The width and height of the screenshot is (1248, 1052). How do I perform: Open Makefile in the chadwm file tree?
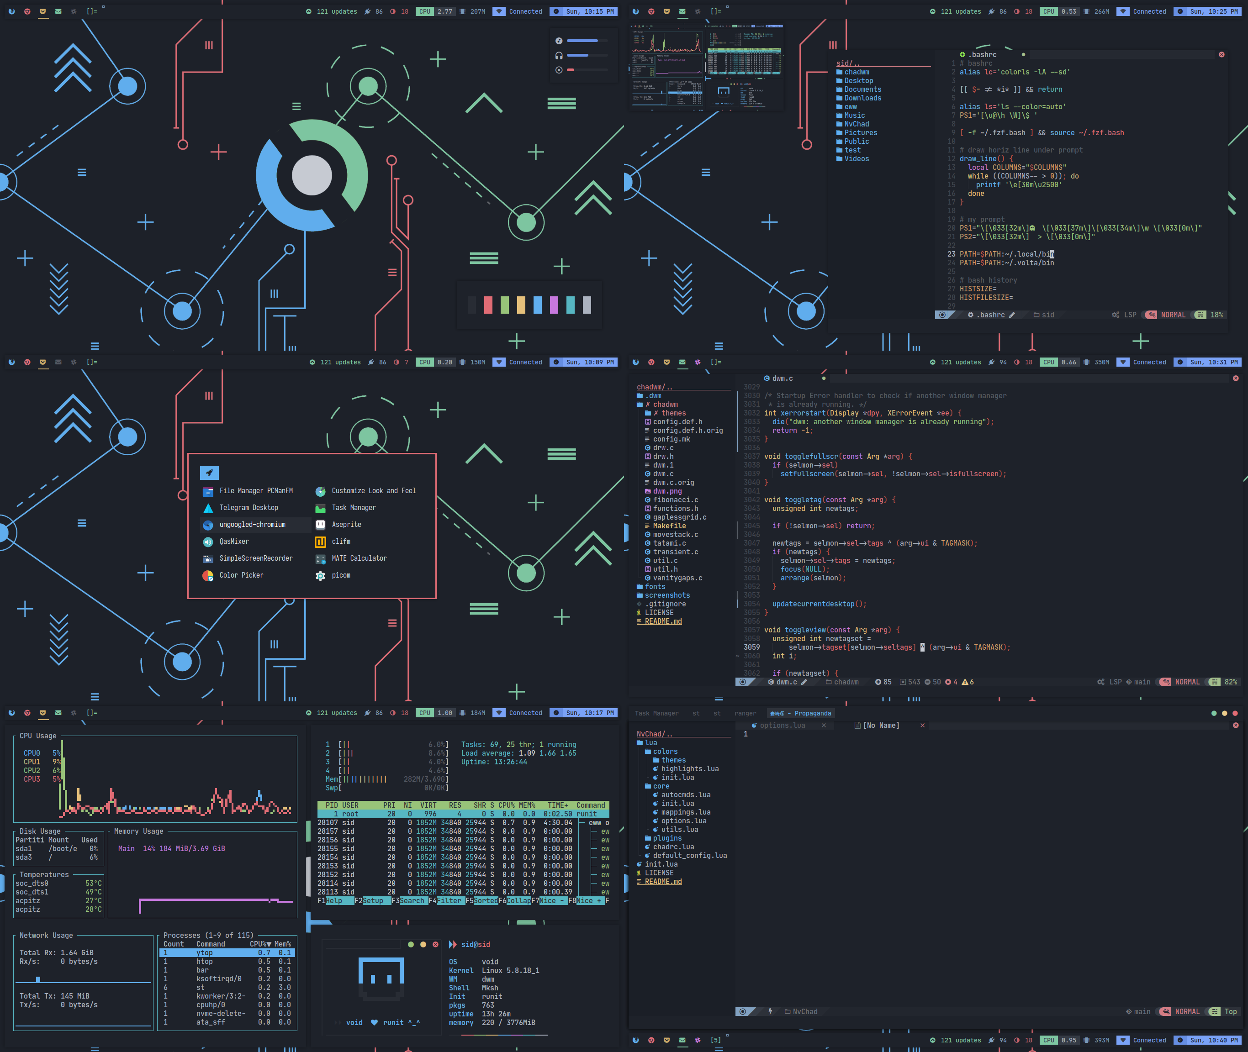pyautogui.click(x=669, y=526)
